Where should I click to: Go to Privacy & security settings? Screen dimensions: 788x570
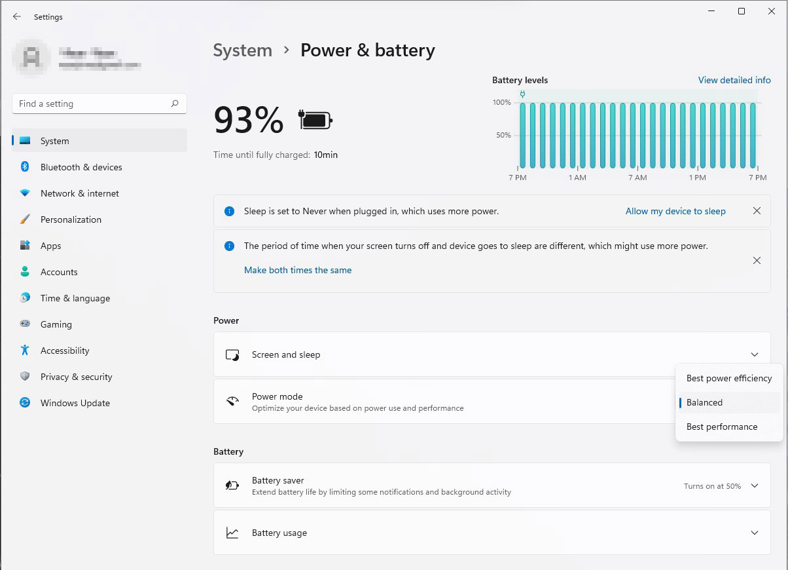[99, 377]
